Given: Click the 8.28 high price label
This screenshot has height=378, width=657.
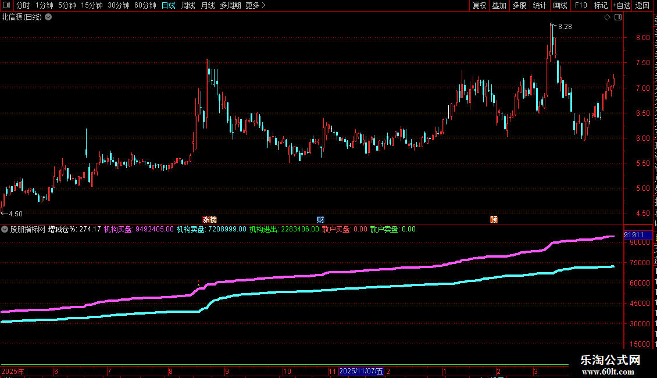Looking at the screenshot, I should click(565, 27).
